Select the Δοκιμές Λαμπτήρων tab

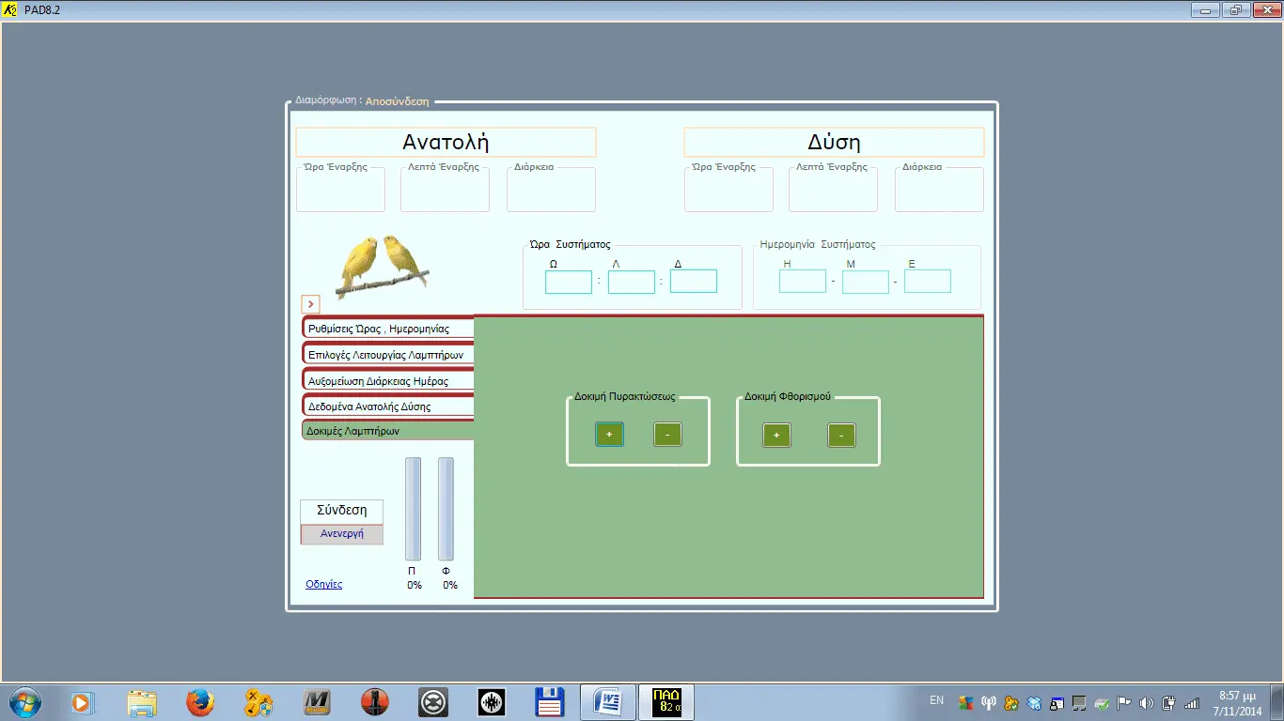(x=388, y=431)
